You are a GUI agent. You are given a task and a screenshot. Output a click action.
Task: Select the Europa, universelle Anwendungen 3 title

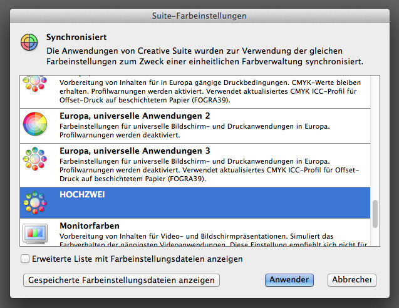[x=134, y=151]
